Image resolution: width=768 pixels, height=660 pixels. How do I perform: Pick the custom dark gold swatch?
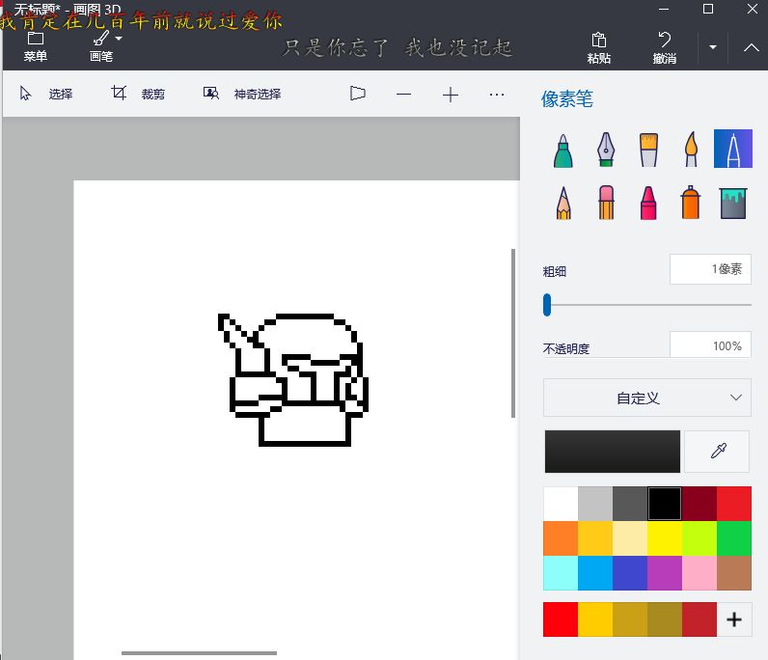[665, 619]
